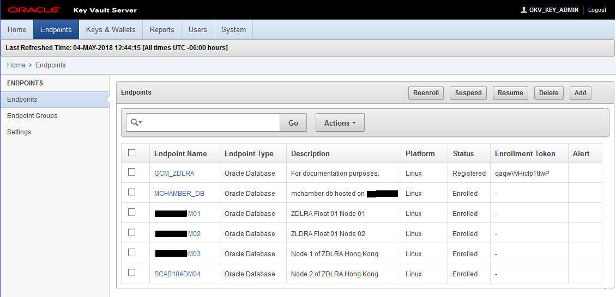Open the System tab
This screenshot has height=297, width=616.
click(x=233, y=30)
